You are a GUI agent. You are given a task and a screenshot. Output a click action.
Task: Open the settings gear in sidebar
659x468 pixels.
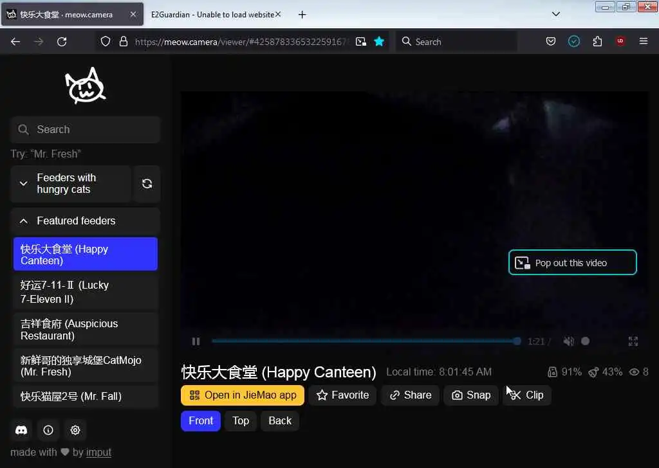[75, 430]
